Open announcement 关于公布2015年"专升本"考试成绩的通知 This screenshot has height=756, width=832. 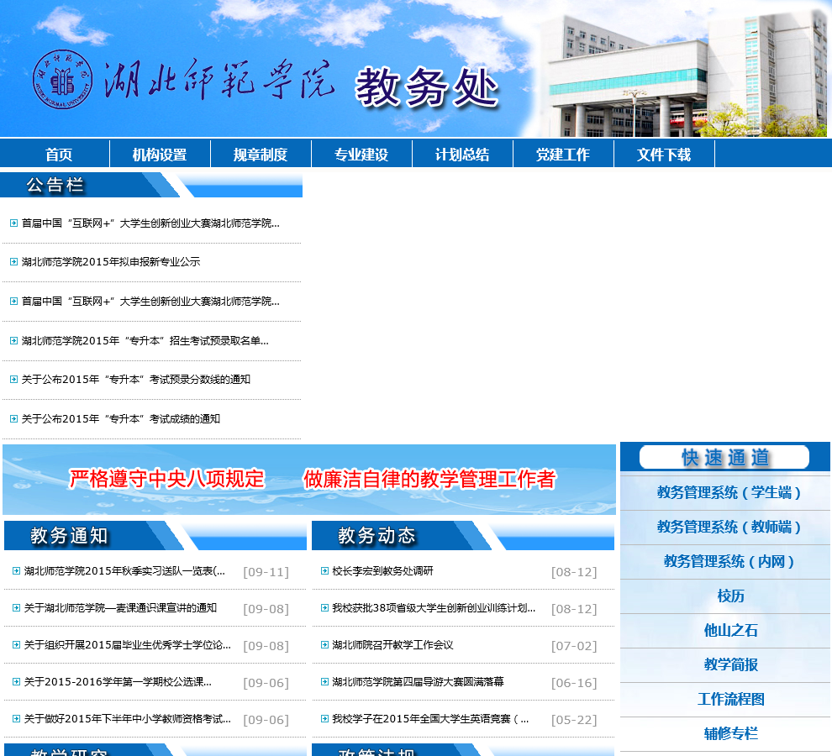(121, 418)
